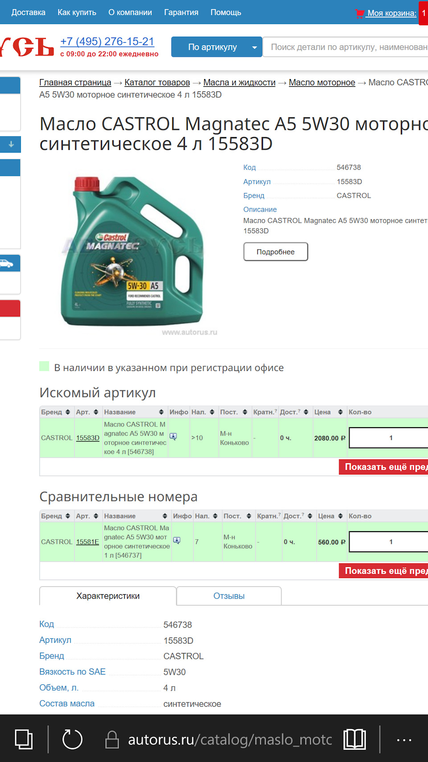Open Доставка menu item
Viewport: 428px width, 762px height.
tap(28, 12)
